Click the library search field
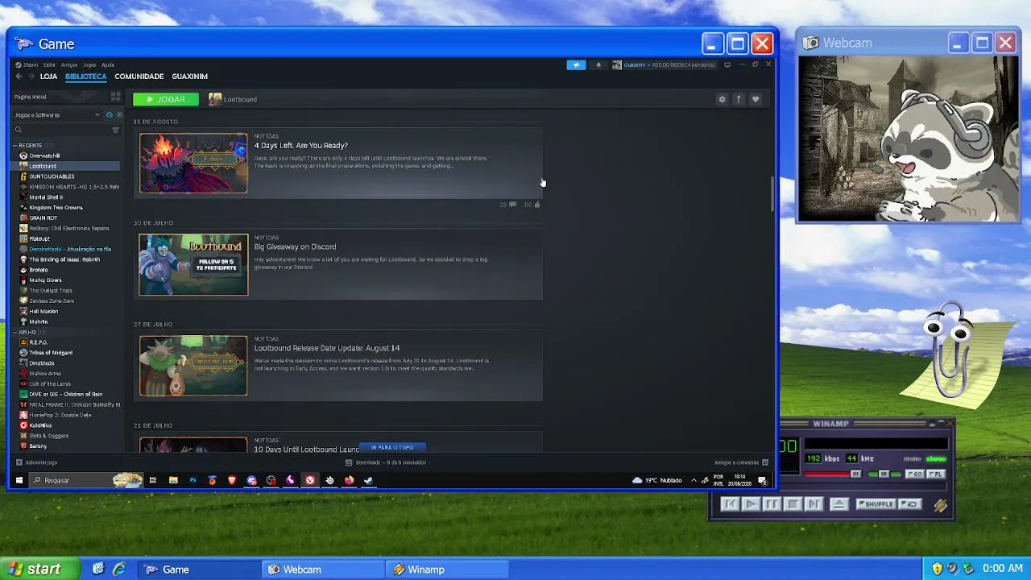The image size is (1031, 580). [x=60, y=130]
